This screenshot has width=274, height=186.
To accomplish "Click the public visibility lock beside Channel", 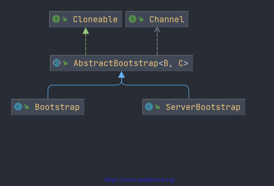I will (x=141, y=19).
